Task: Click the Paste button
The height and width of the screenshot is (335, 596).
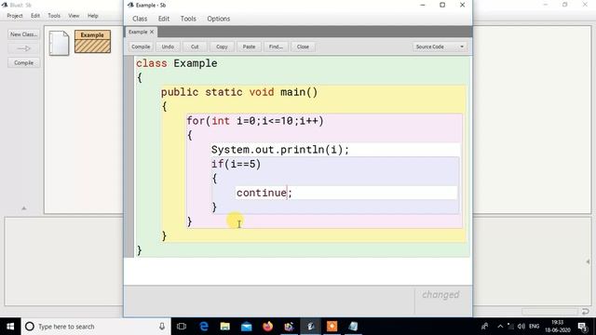Action: [249, 47]
